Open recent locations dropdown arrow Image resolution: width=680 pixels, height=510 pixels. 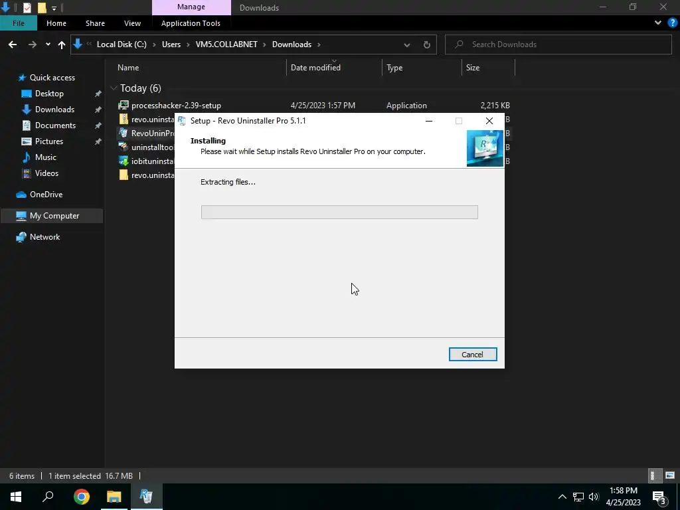[48, 44]
